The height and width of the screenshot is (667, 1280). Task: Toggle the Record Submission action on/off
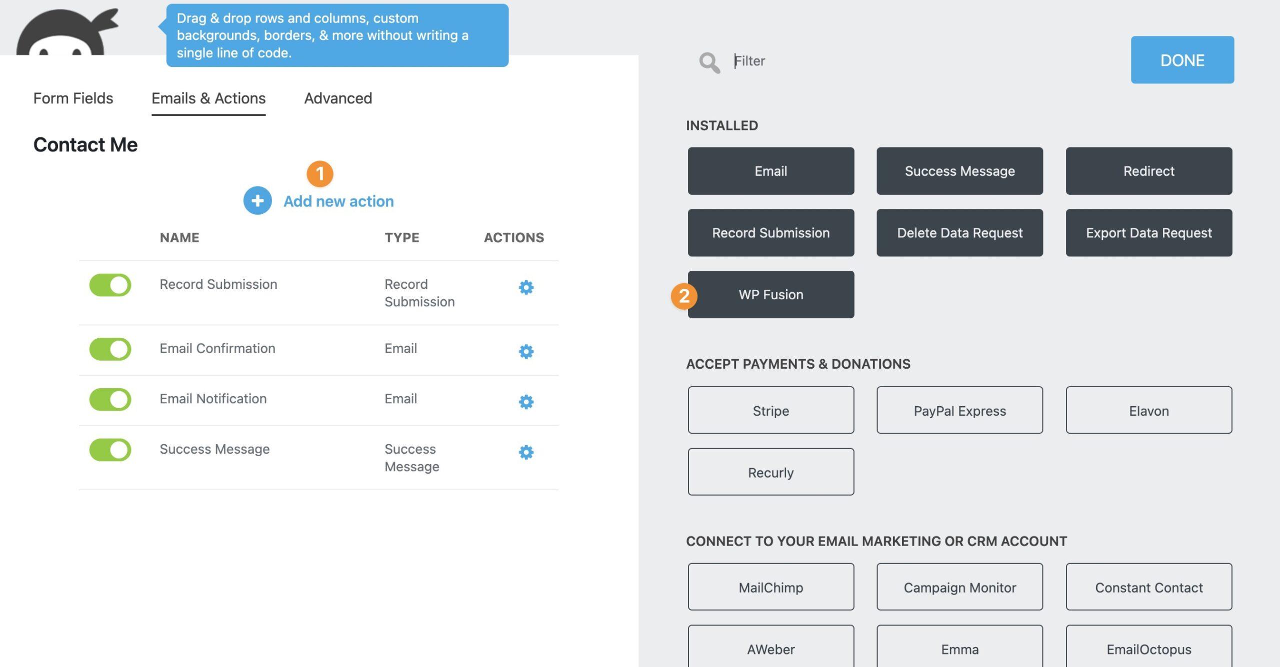[110, 284]
